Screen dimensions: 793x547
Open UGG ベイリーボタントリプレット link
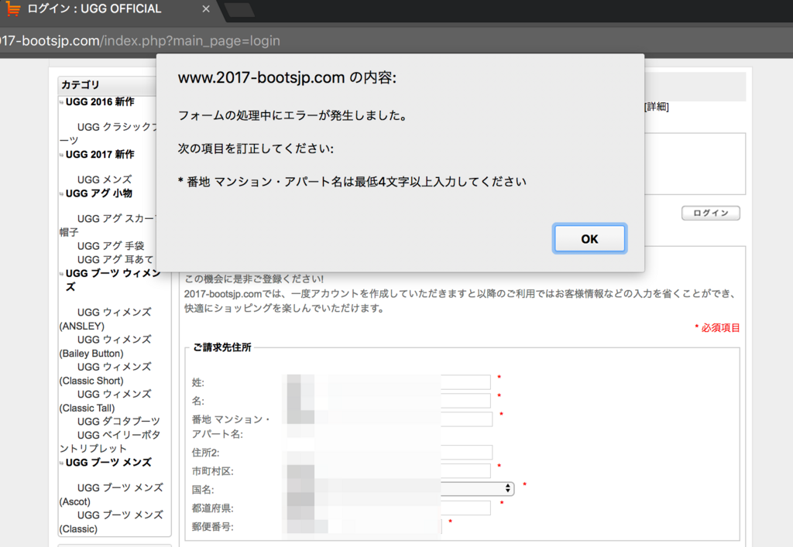[x=110, y=442]
